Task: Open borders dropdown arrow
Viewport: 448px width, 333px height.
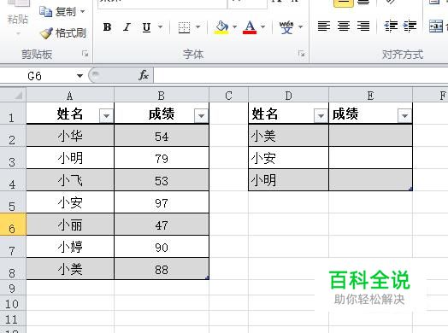Action: [x=197, y=27]
